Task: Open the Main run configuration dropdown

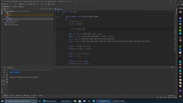Action: (21, 4)
